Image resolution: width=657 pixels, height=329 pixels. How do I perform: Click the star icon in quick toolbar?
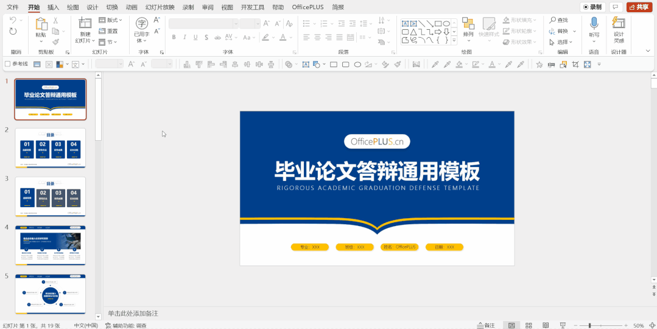[539, 64]
